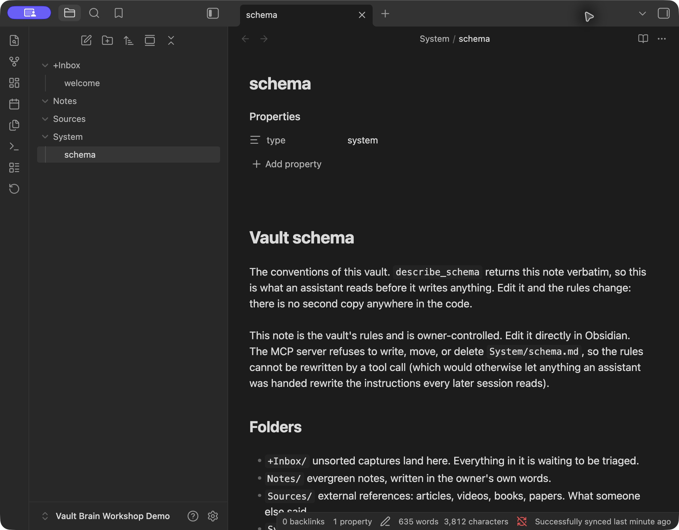Toggle the right sidebar panel icon

[664, 13]
